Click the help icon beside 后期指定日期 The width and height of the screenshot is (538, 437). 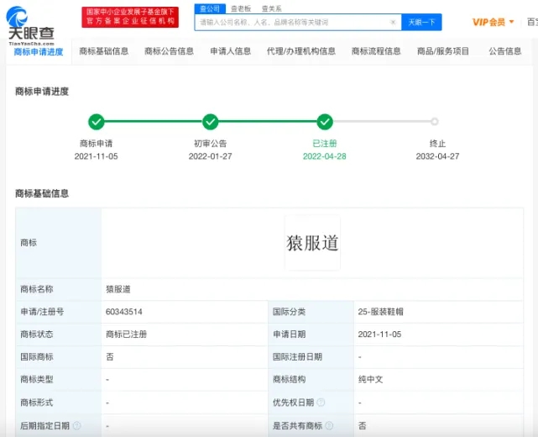(x=77, y=426)
